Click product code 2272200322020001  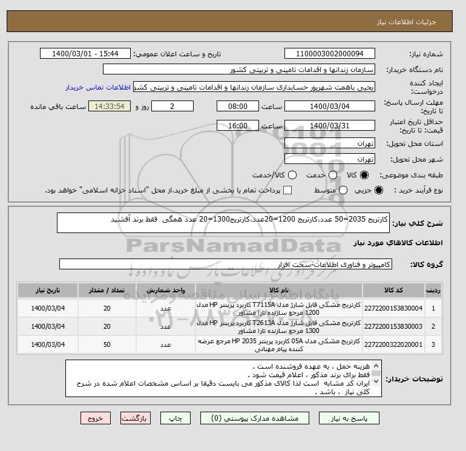(x=393, y=344)
